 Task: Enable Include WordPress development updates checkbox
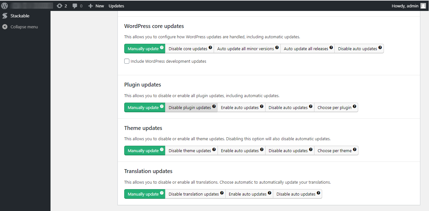[x=127, y=61]
